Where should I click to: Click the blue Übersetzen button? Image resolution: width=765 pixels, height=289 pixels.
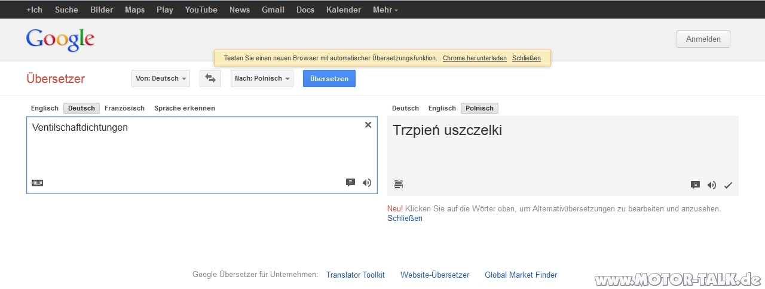[x=329, y=78]
